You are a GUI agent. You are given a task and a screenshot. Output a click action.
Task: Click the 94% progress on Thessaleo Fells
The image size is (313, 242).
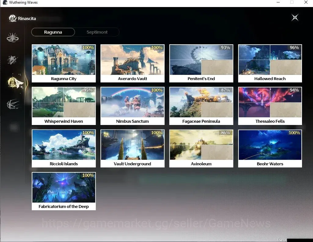click(294, 90)
